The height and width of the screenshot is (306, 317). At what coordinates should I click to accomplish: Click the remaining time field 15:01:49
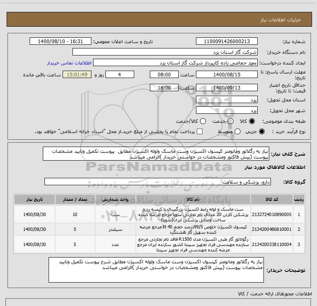tap(77, 74)
